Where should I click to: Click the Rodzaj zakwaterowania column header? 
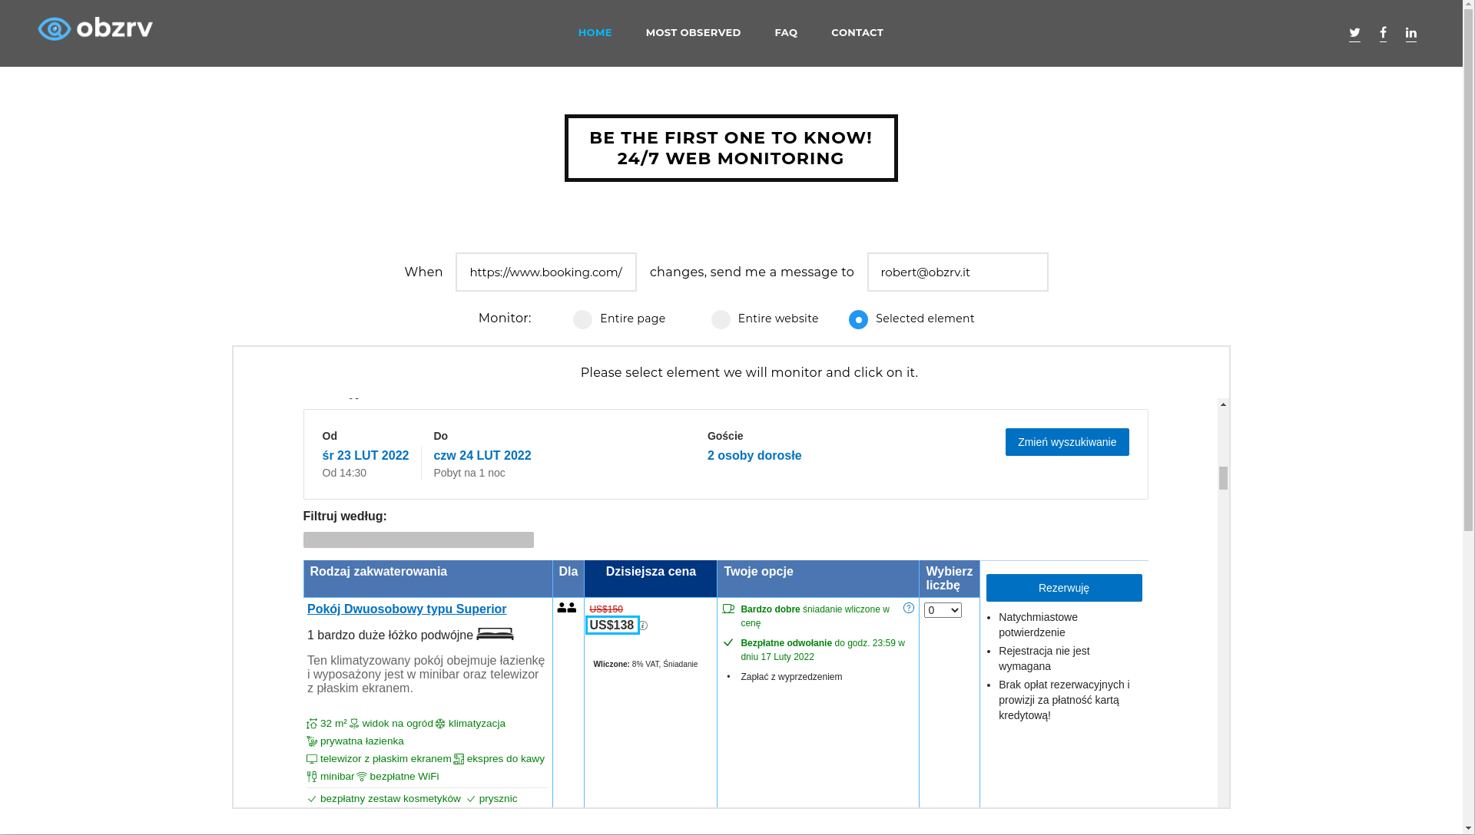(428, 579)
